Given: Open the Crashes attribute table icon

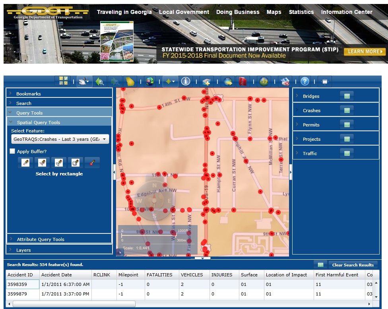Looking at the screenshot, I should pyautogui.click(x=347, y=111).
